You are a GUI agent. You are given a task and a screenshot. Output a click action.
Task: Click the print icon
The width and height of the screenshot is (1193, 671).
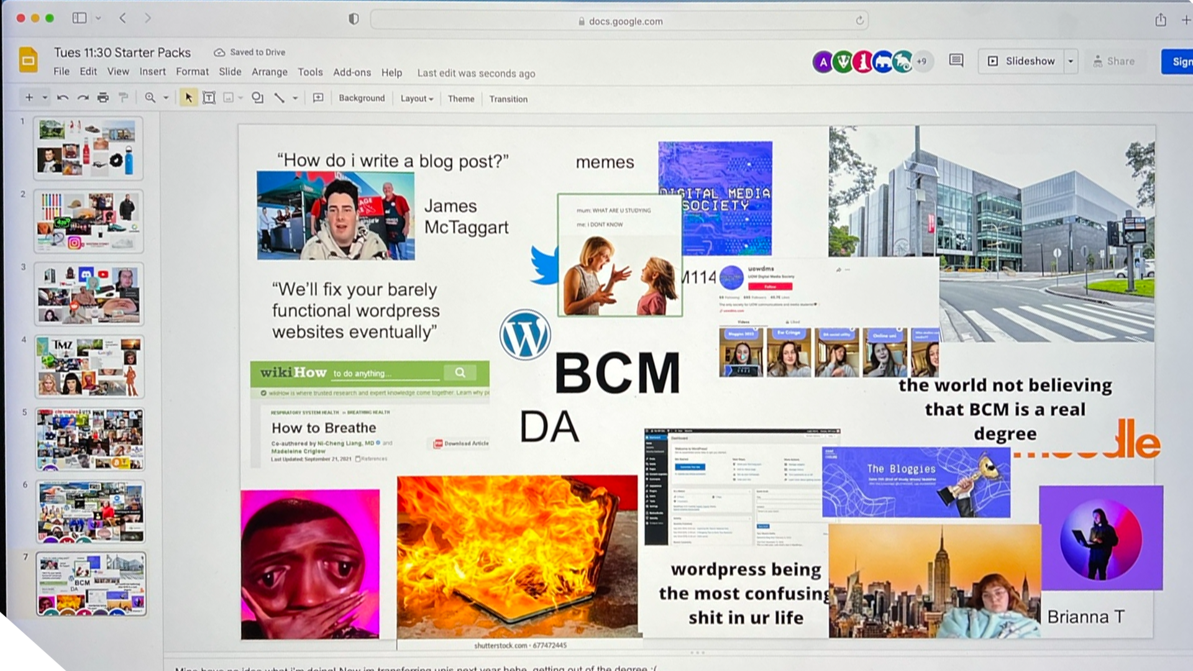coord(103,98)
